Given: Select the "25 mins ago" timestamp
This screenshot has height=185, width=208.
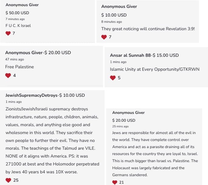Looking at the screenshot, I should coord(120,126).
